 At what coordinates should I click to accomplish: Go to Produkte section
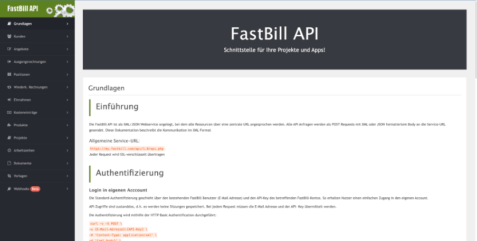pyautogui.click(x=37, y=125)
